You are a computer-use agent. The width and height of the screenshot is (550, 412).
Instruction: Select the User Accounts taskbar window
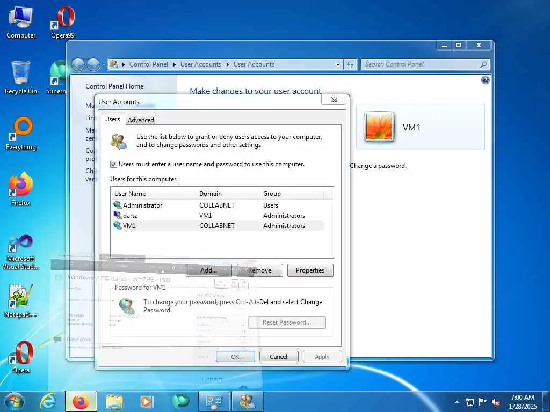pyautogui.click(x=247, y=401)
